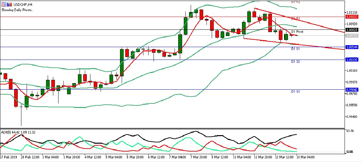Select the D1 S2 support label
This screenshot has width=362, height=162.
[x=295, y=62]
